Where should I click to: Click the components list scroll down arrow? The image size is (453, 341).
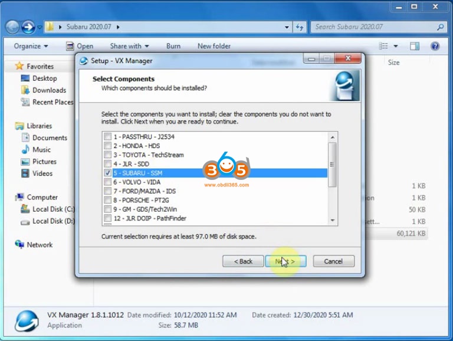[x=333, y=220]
